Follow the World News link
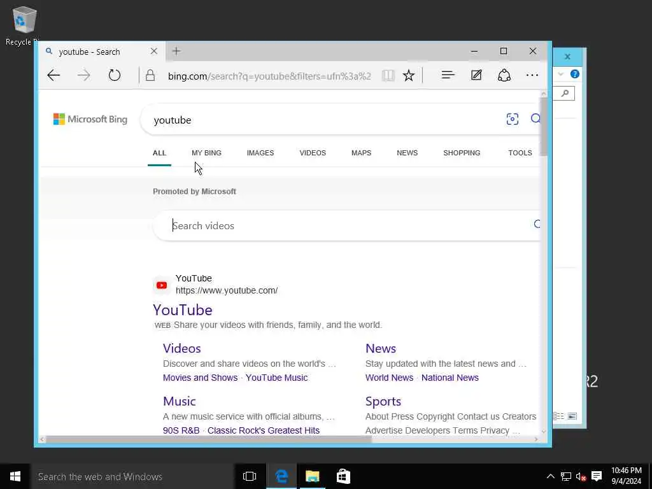This screenshot has height=489, width=652. point(389,378)
